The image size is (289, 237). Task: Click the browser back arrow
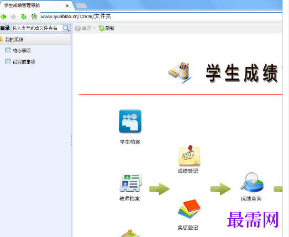tap(3, 17)
